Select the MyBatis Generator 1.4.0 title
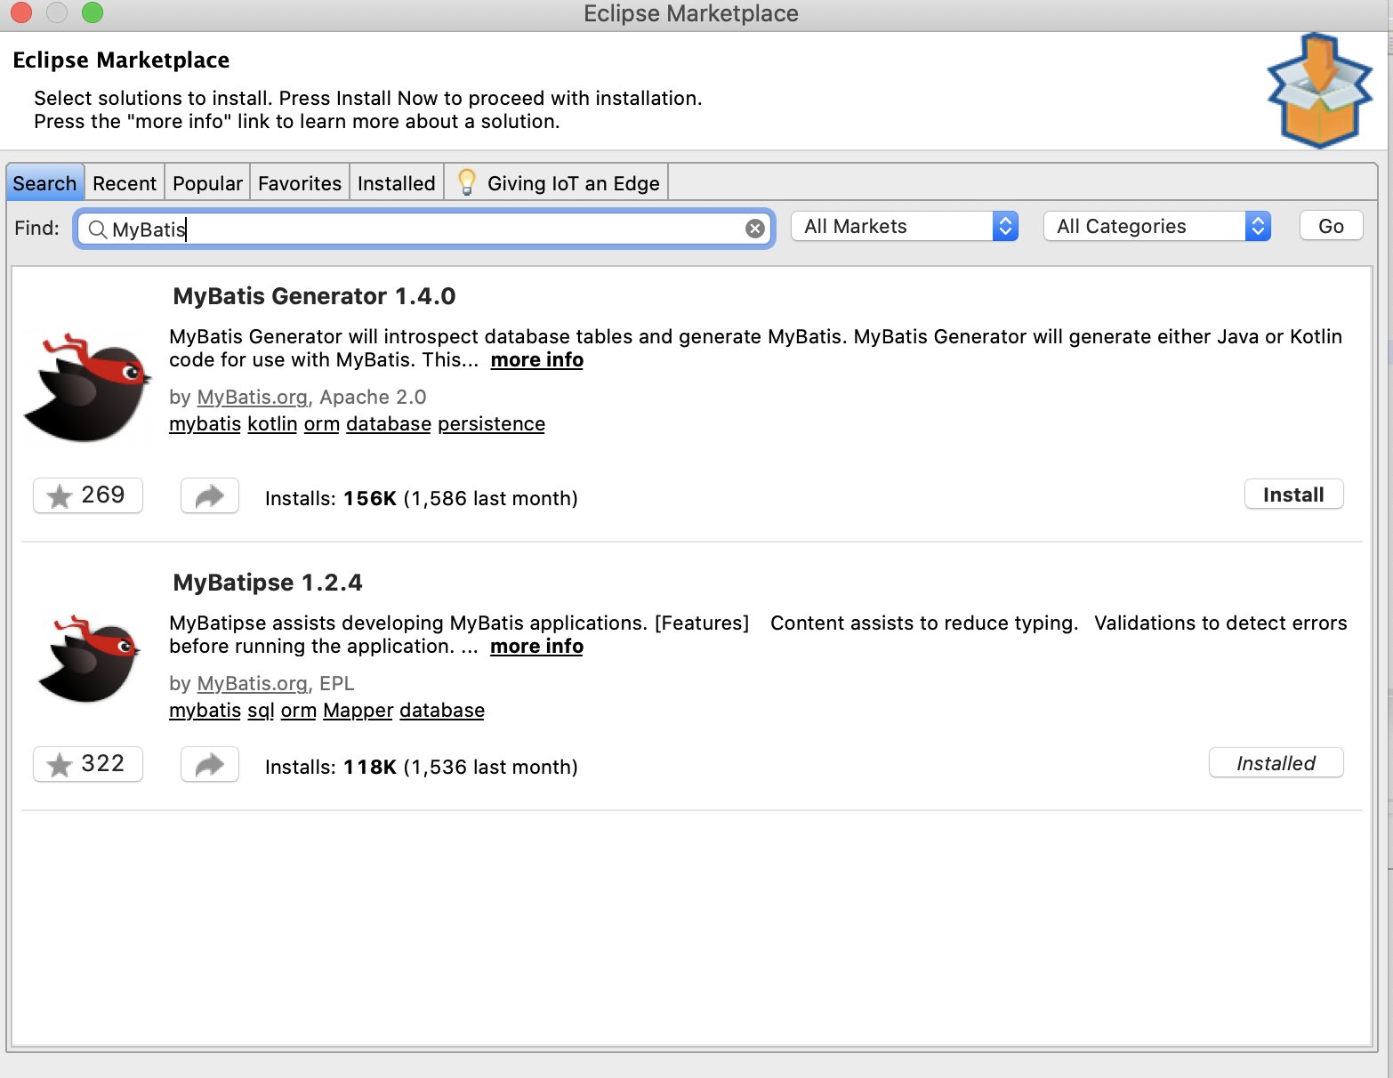This screenshot has height=1078, width=1393. pyautogui.click(x=314, y=296)
